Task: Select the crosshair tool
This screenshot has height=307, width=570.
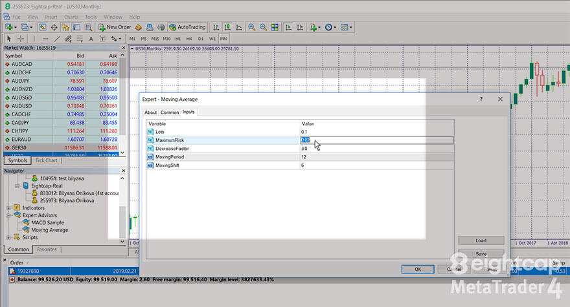Action: click(21, 39)
